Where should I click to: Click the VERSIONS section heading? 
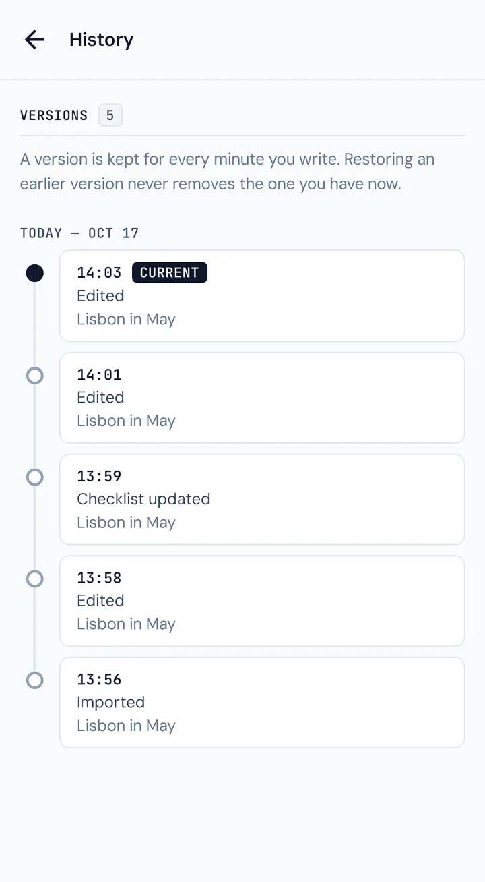click(54, 115)
